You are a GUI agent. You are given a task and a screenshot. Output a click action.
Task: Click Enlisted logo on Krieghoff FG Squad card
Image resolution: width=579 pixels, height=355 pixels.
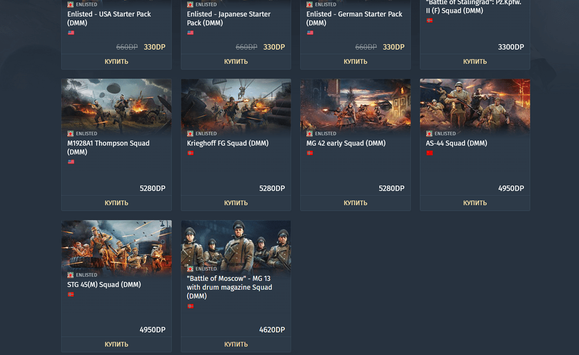pyautogui.click(x=190, y=134)
